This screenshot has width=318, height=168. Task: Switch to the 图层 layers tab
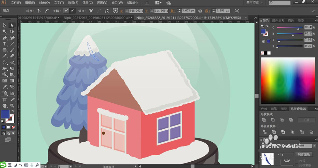pyautogui.click(x=284, y=109)
